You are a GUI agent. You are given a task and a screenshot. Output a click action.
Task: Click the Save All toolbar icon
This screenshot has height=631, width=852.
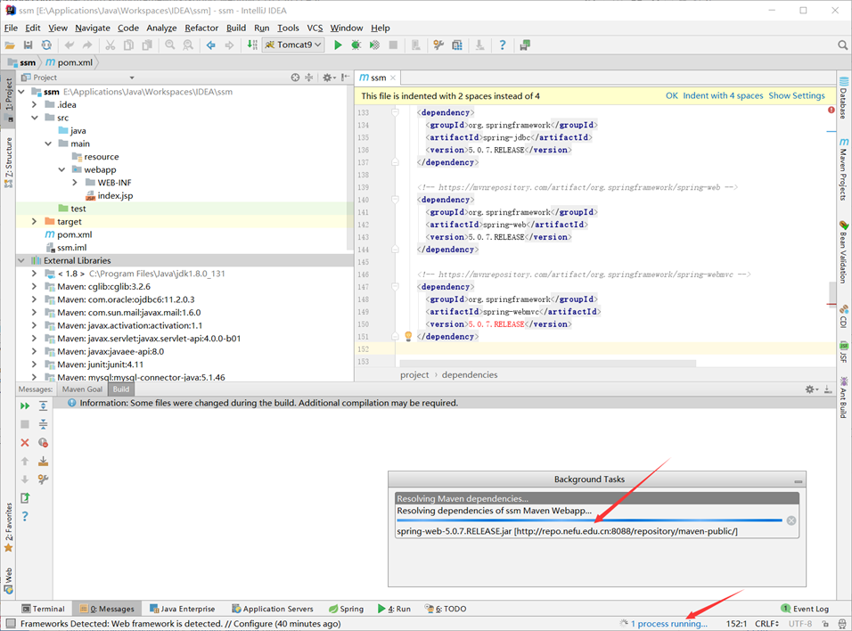click(x=29, y=45)
